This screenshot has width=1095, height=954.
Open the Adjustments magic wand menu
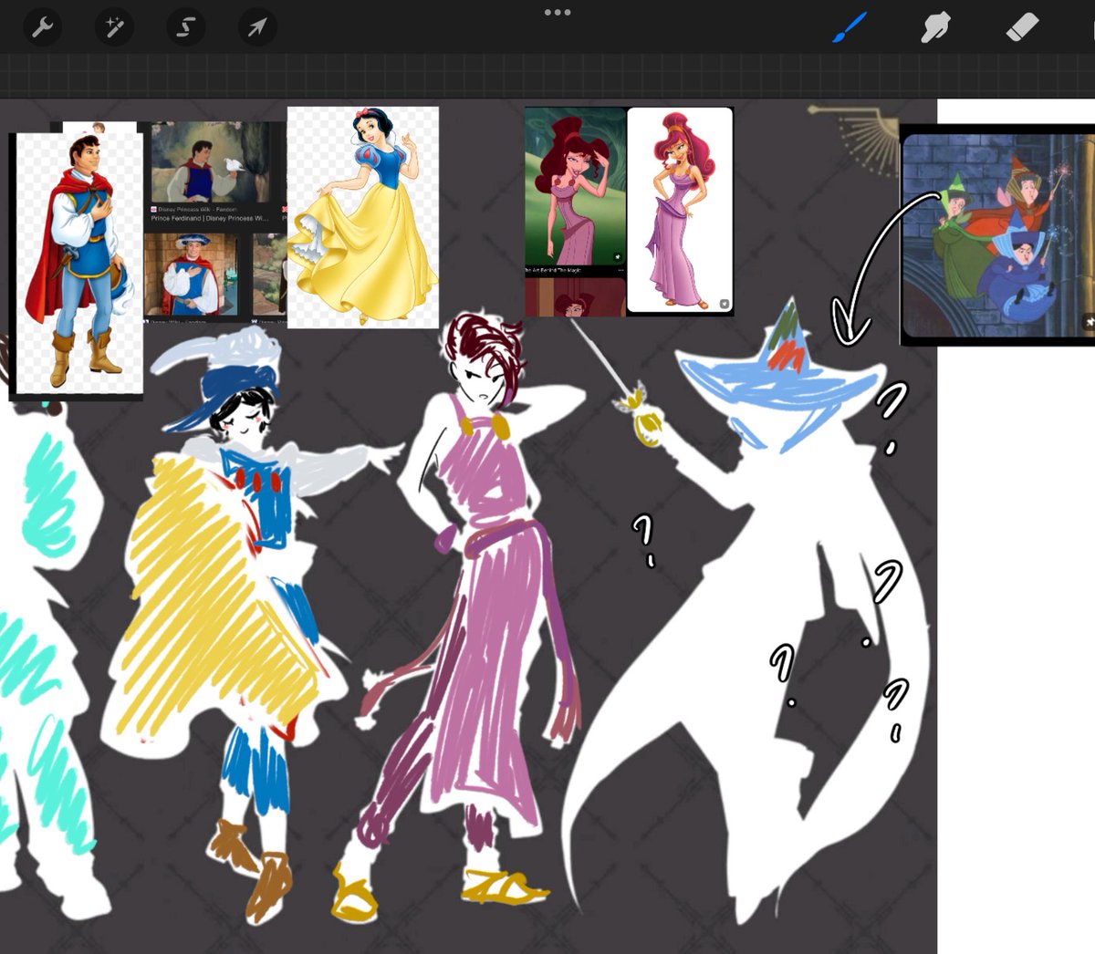pyautogui.click(x=114, y=28)
